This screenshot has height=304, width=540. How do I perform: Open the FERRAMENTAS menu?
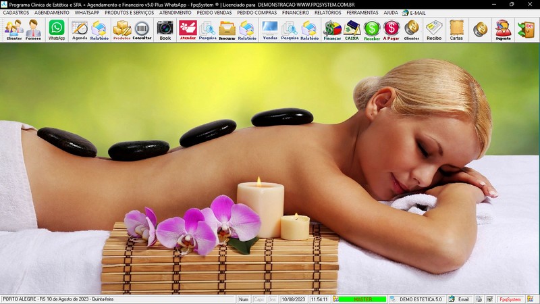(362, 12)
